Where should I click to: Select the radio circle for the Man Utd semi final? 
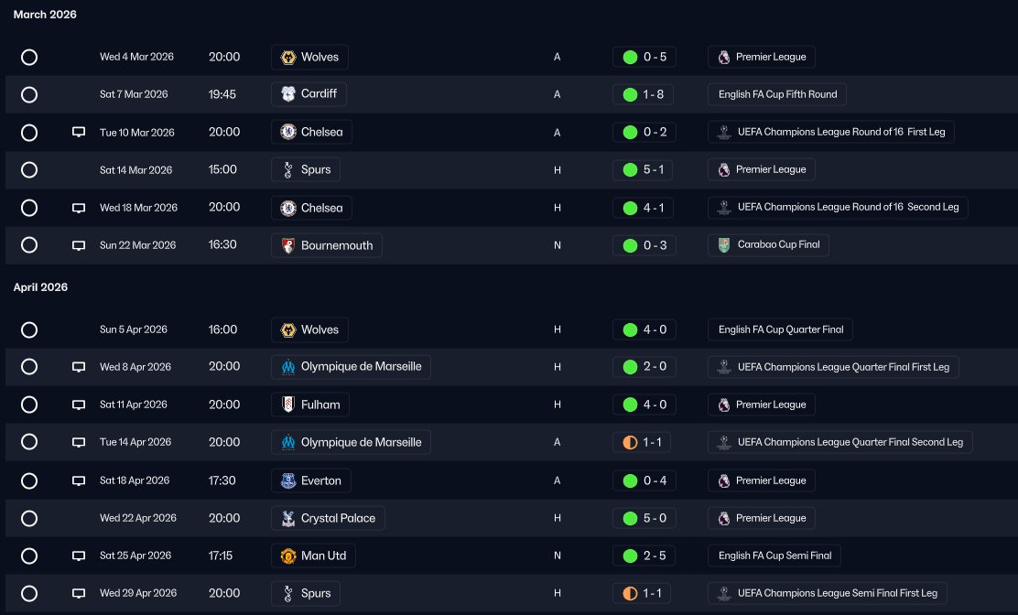click(x=29, y=556)
